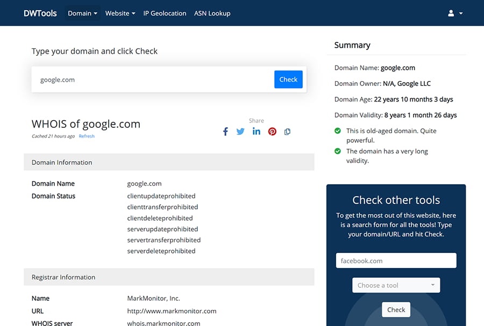The image size is (484, 326).
Task: Click the blue Check button
Action: [x=288, y=79]
